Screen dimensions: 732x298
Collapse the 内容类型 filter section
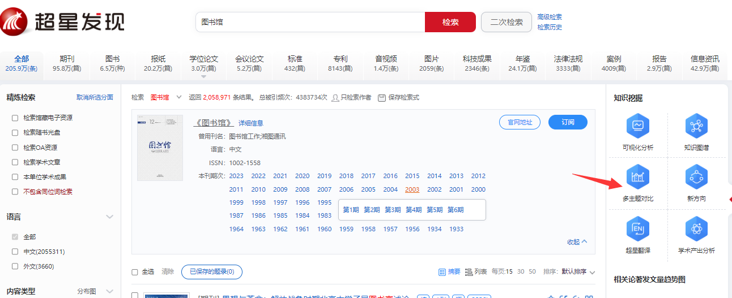pos(110,292)
